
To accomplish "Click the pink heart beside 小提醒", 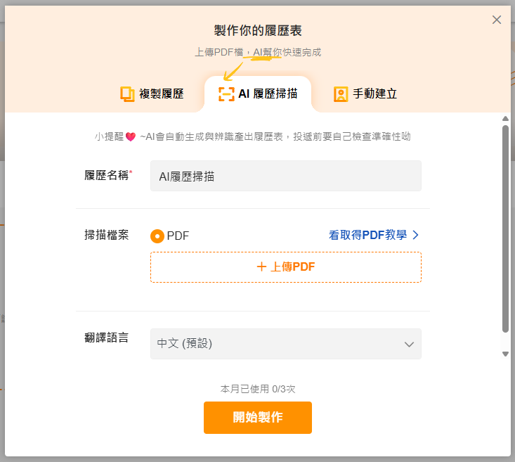I will click(x=129, y=137).
